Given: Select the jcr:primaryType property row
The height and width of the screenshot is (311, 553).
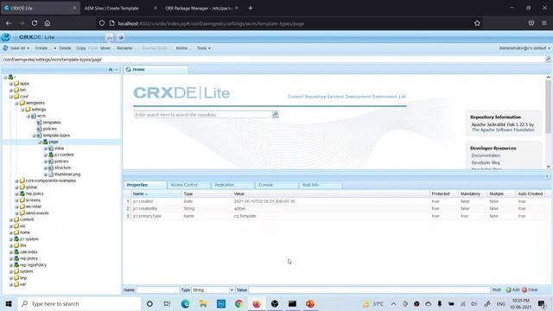Looking at the screenshot, I should pyautogui.click(x=335, y=216).
